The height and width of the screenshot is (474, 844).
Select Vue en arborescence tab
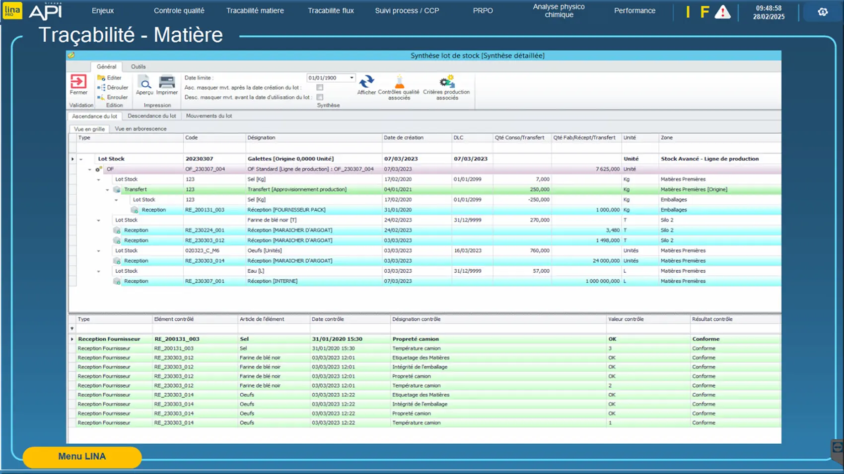point(141,129)
